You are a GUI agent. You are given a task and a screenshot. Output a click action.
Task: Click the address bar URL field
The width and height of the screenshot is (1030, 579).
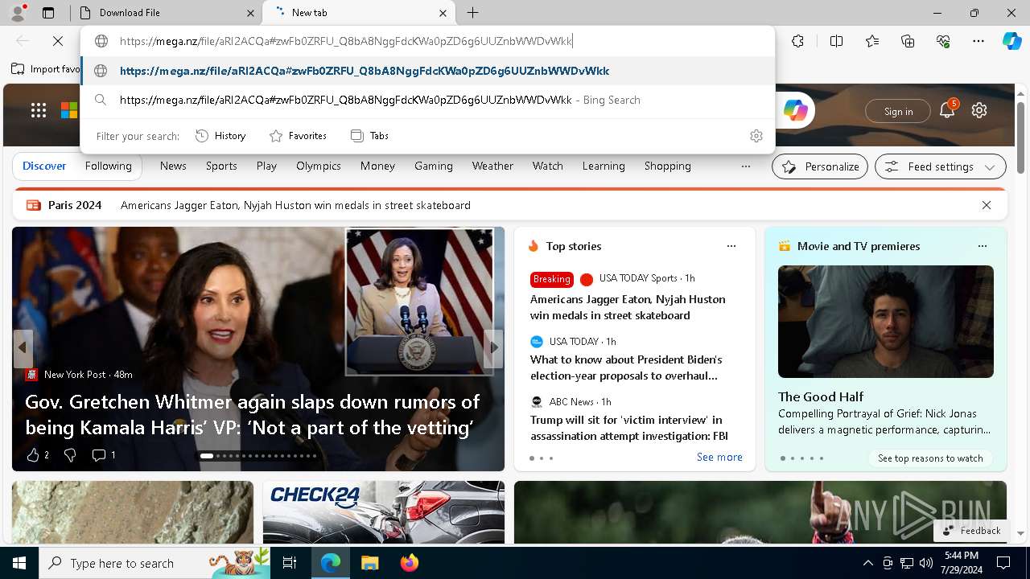click(427, 41)
